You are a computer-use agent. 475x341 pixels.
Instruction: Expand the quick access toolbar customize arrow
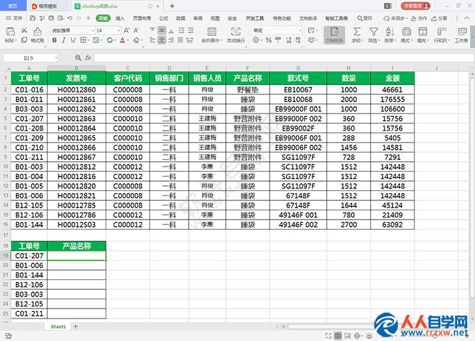tap(88, 18)
